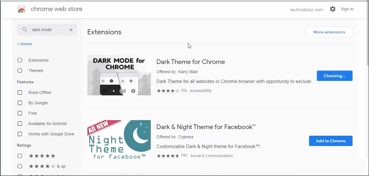This screenshot has height=176, width=369.
Task: Click the Sign in link
Action: click(x=347, y=9)
